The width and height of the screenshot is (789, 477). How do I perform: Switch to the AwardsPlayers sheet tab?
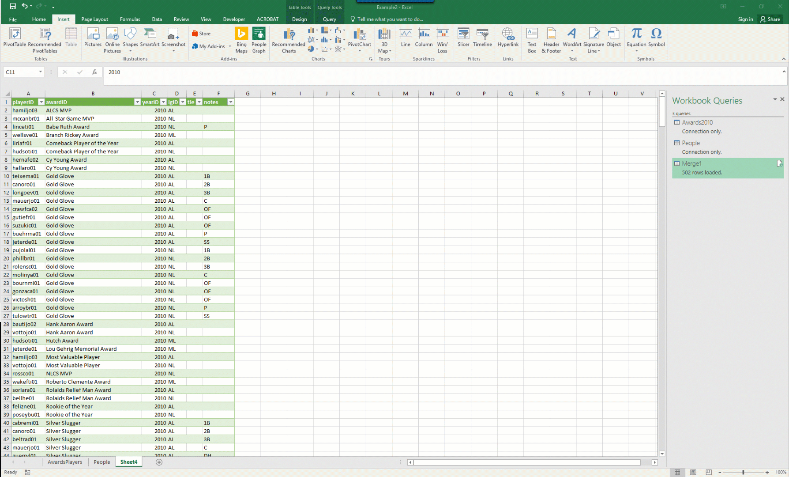pos(65,462)
